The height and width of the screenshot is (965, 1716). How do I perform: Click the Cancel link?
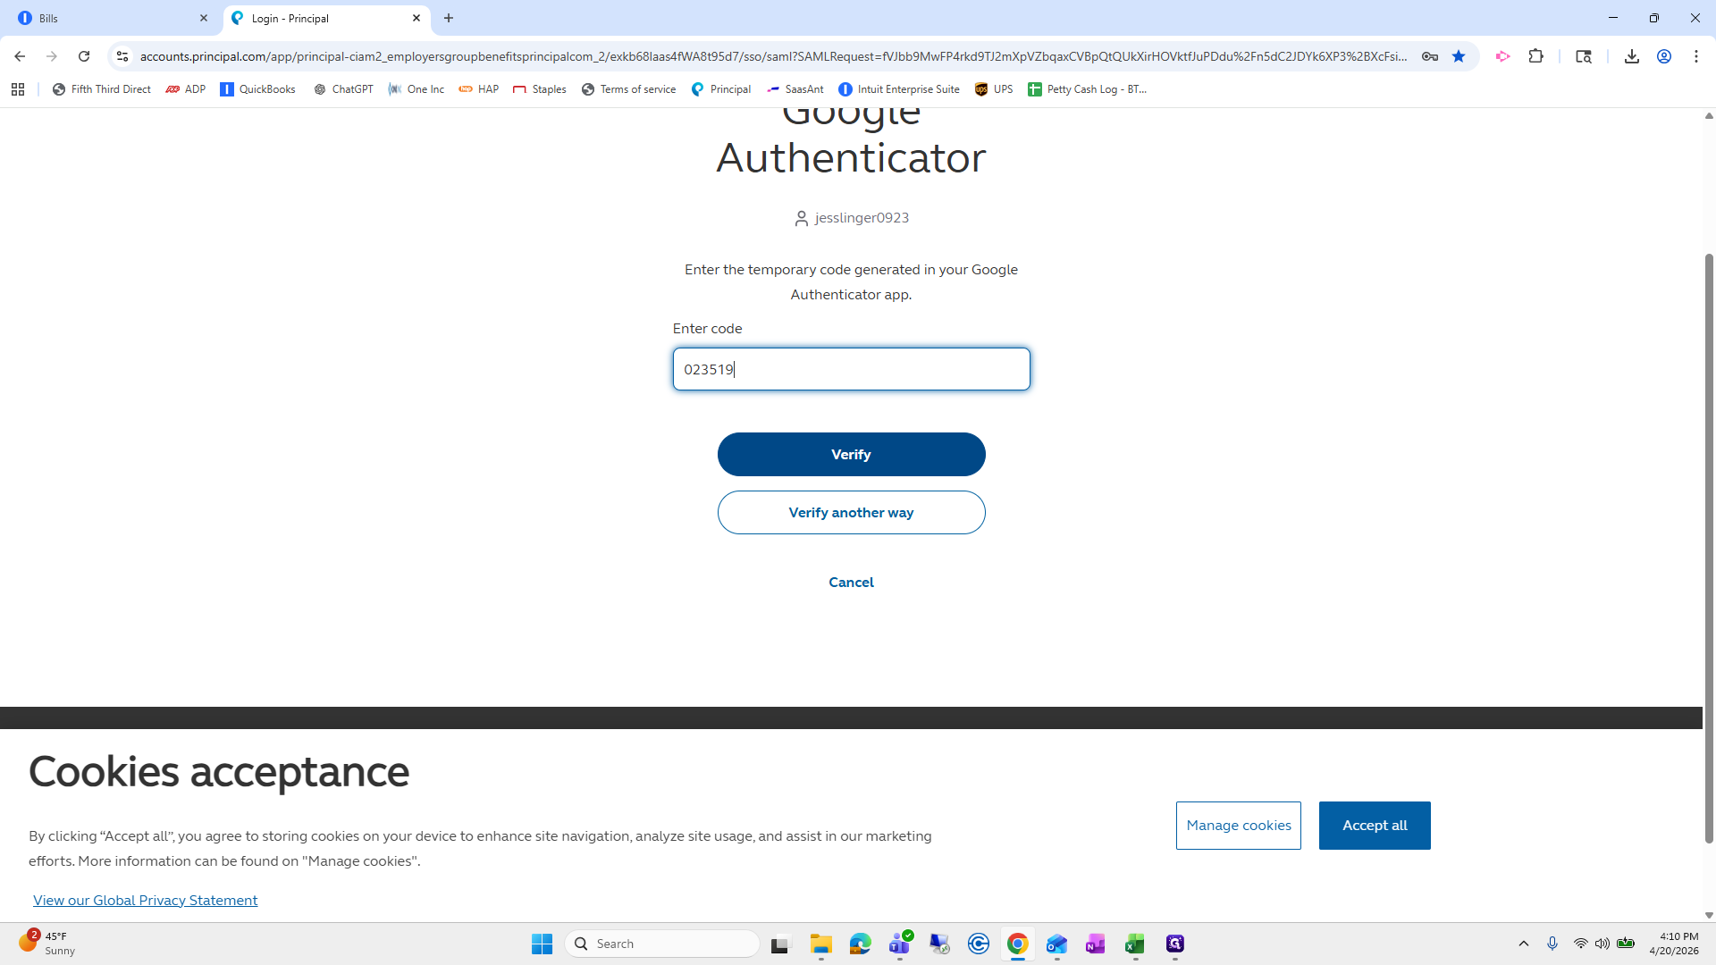point(851,583)
